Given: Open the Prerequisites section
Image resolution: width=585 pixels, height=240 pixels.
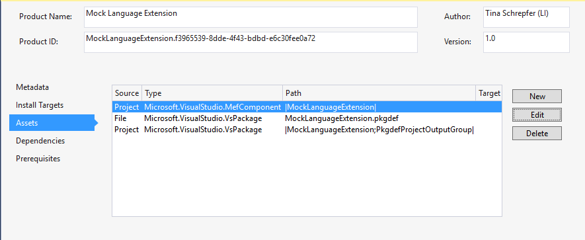Looking at the screenshot, I should [x=38, y=159].
